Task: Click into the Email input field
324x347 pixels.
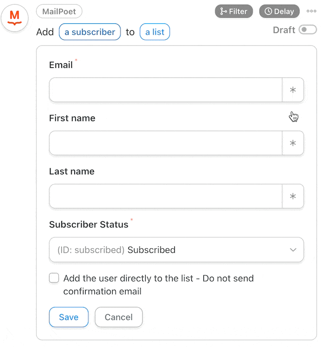Action: [165, 90]
